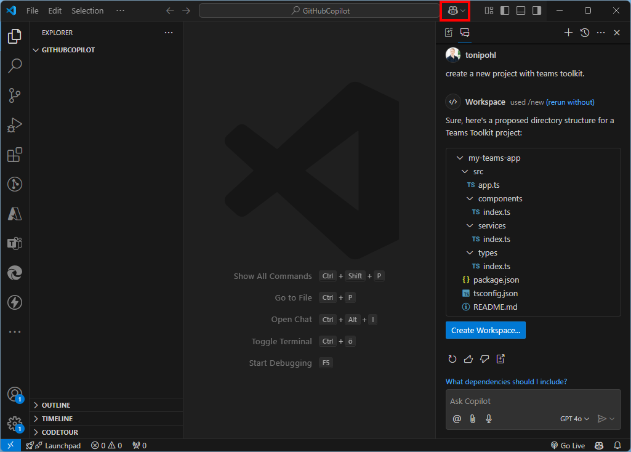This screenshot has height=452, width=631.
Task: Open the Extensions view
Action: click(x=14, y=155)
